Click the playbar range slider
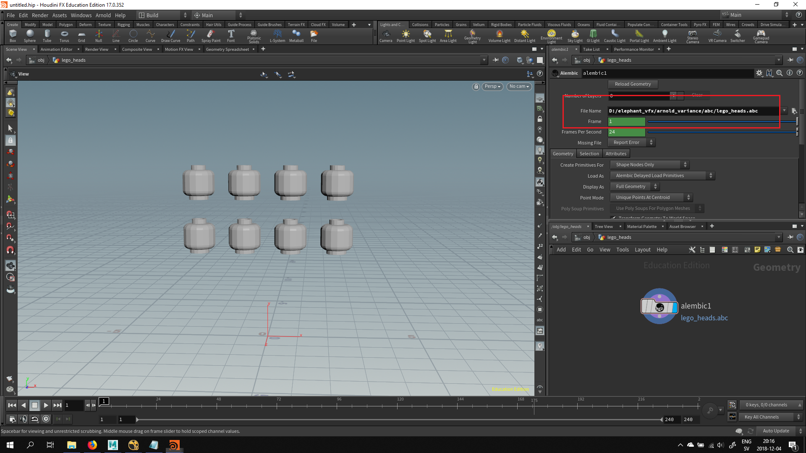806x453 pixels. tap(399, 419)
